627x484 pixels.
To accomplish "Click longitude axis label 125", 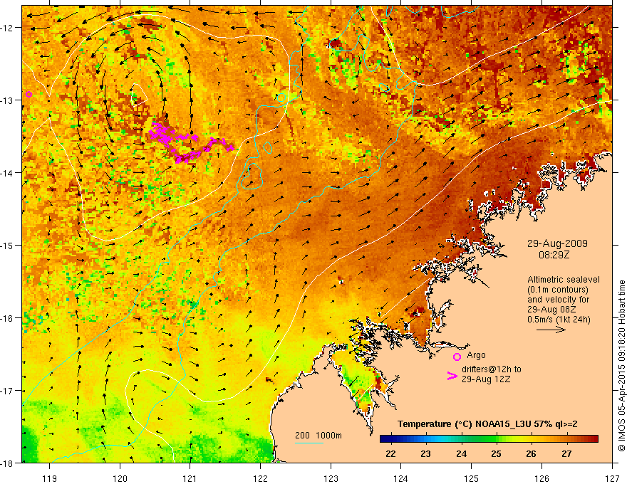I will coord(472,478).
